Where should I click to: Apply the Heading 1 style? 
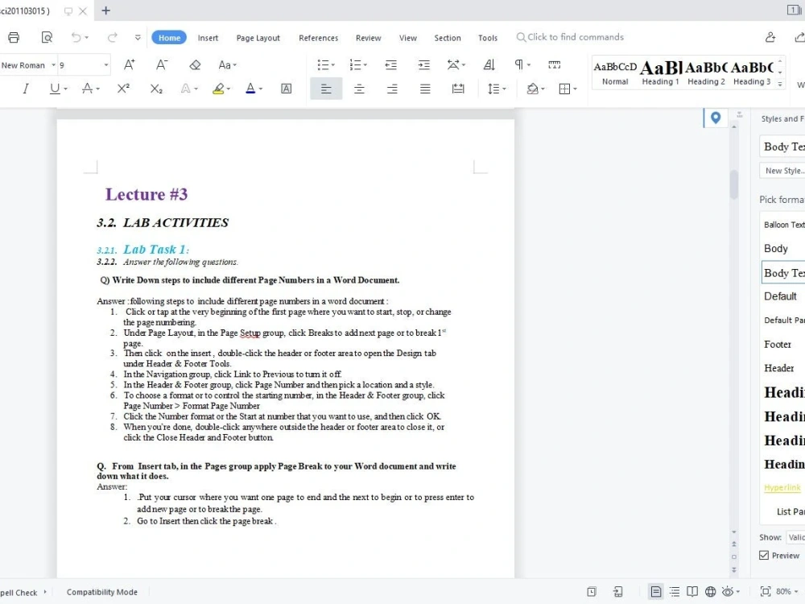pos(661,73)
